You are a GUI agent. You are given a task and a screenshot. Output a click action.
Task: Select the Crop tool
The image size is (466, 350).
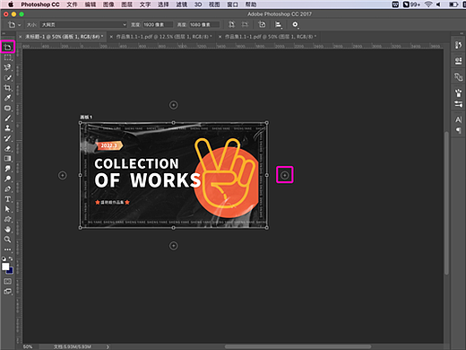(8, 88)
